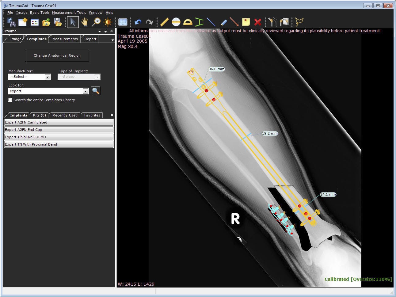The width and height of the screenshot is (396, 297).
Task: Add a yellow sticky note annotation
Action: 246,22
